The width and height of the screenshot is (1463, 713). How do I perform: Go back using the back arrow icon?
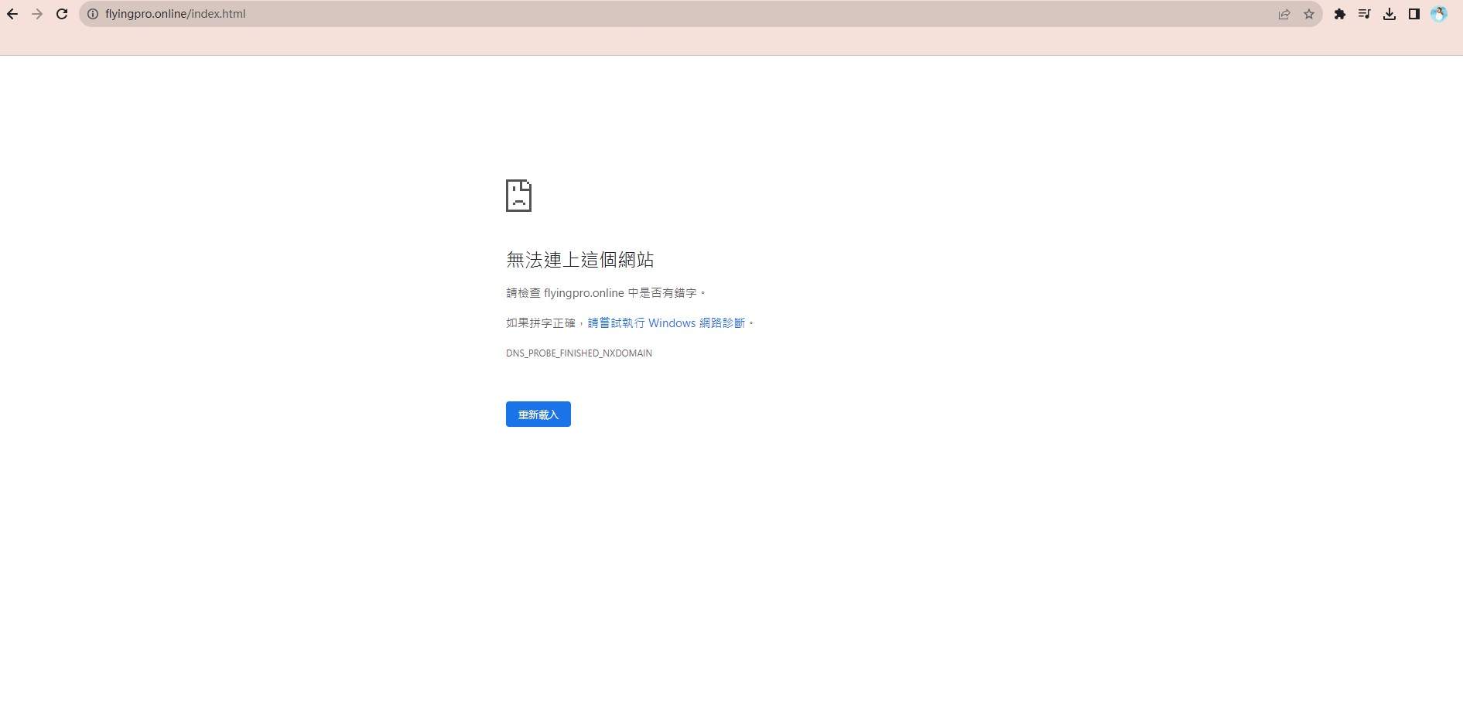(x=12, y=13)
